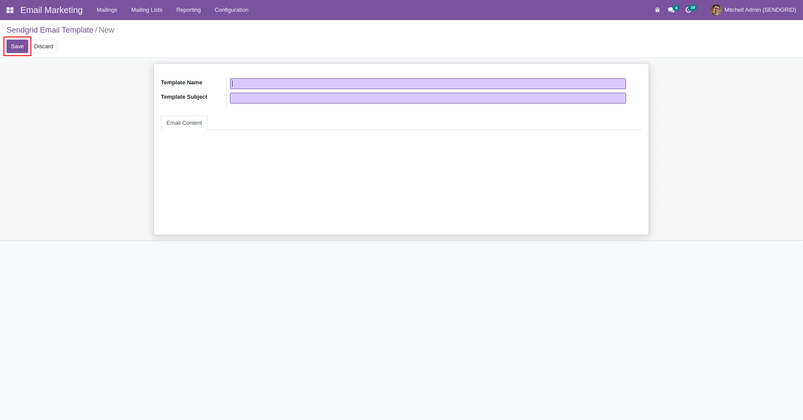
Task: Focus the Template Name input field
Action: (x=428, y=84)
